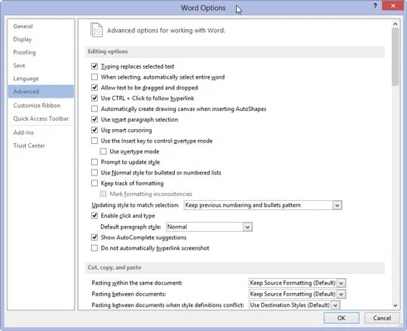This screenshot has height=331, width=407.
Task: Click the Advanced options document icon
Action: coord(96,30)
